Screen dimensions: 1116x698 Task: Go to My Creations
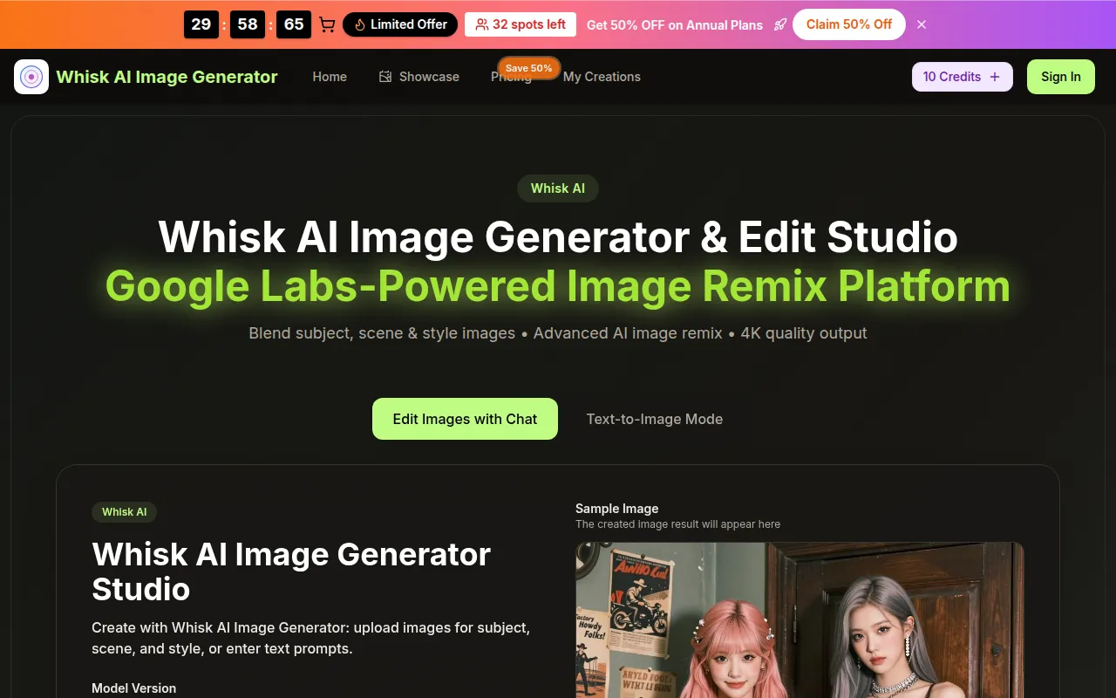click(x=601, y=77)
